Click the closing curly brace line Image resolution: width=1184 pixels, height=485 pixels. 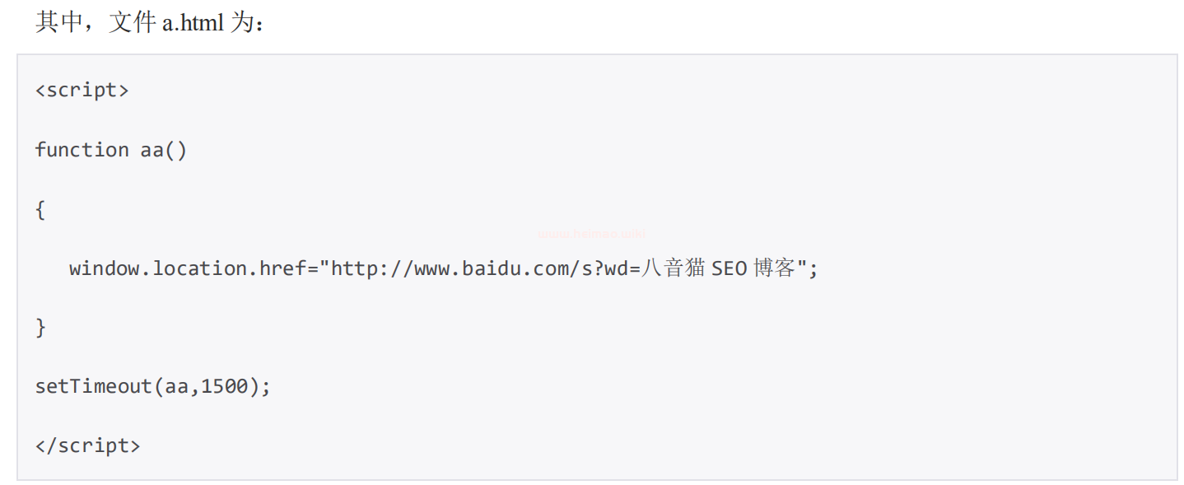tap(40, 328)
